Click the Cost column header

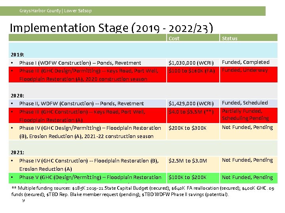coord(193,38)
